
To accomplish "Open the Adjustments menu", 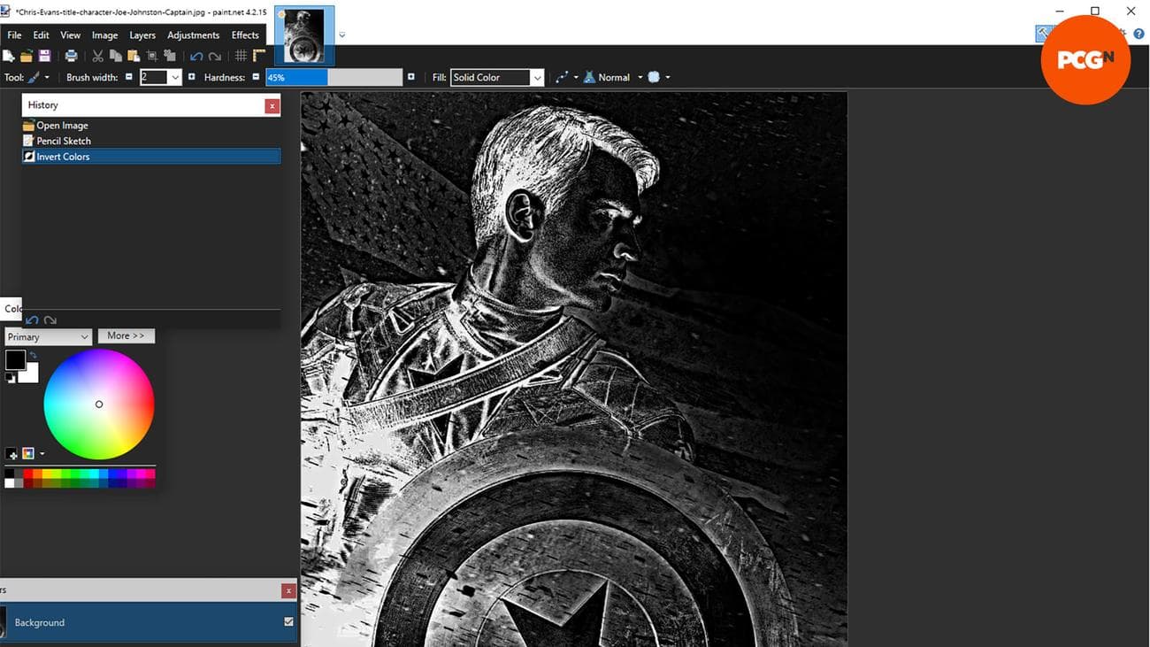I will point(193,35).
